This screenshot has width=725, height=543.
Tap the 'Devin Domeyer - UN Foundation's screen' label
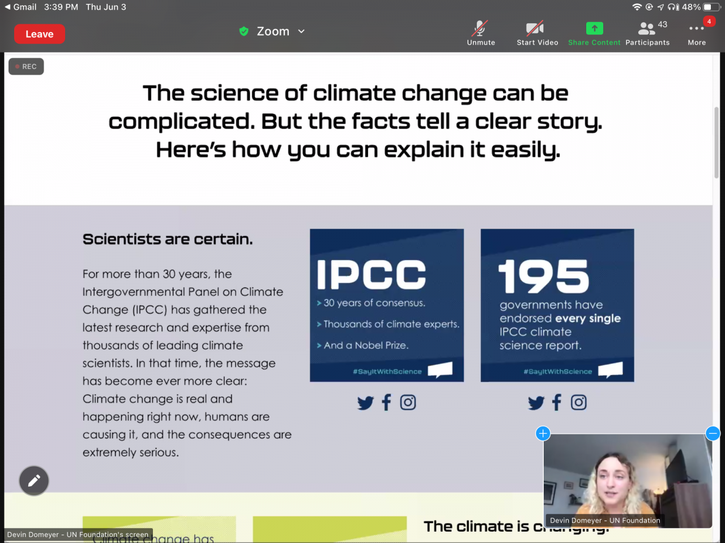coord(78,535)
